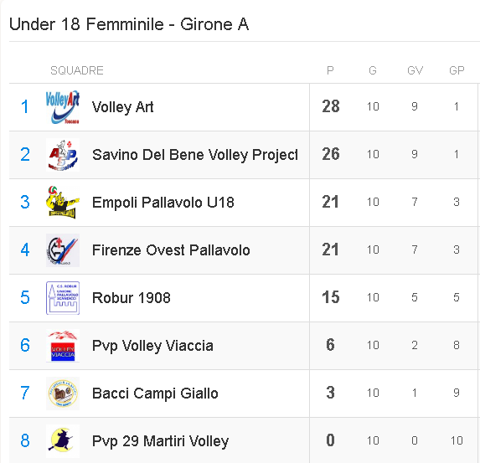The height and width of the screenshot is (463, 480).
Task: Open the Empoli Pallavolo U18 logo
Action: pyautogui.click(x=63, y=203)
